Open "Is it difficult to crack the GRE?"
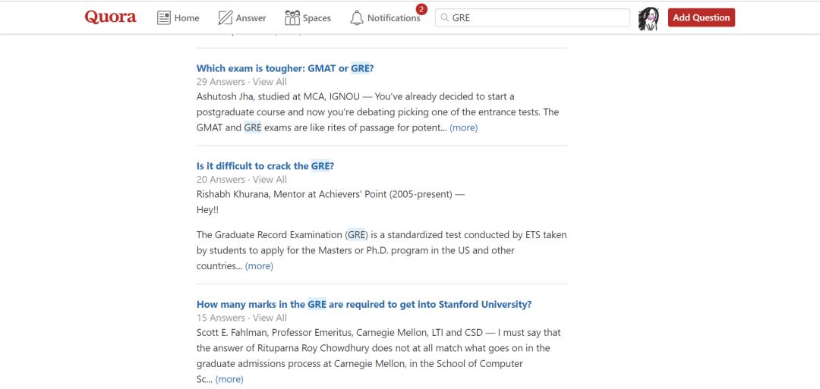 (265, 166)
